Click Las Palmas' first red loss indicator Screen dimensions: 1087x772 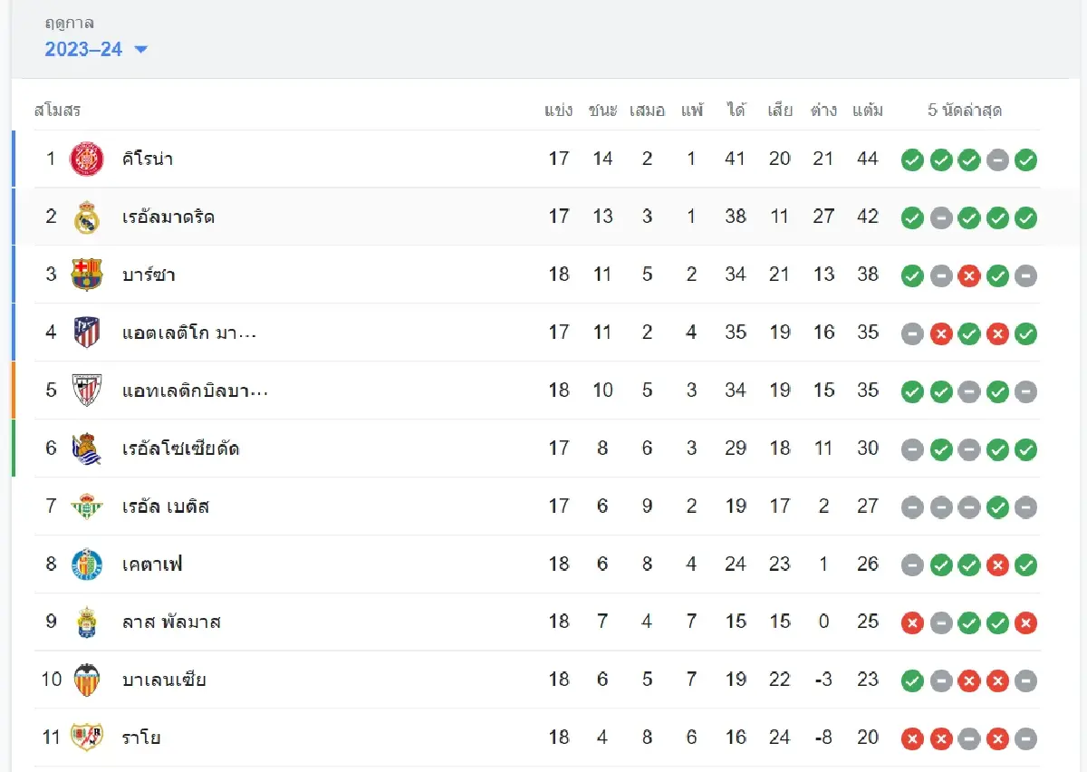click(x=912, y=623)
